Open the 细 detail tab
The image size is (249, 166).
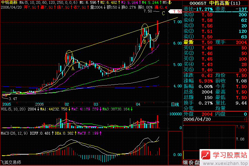[x=185, y=163]
